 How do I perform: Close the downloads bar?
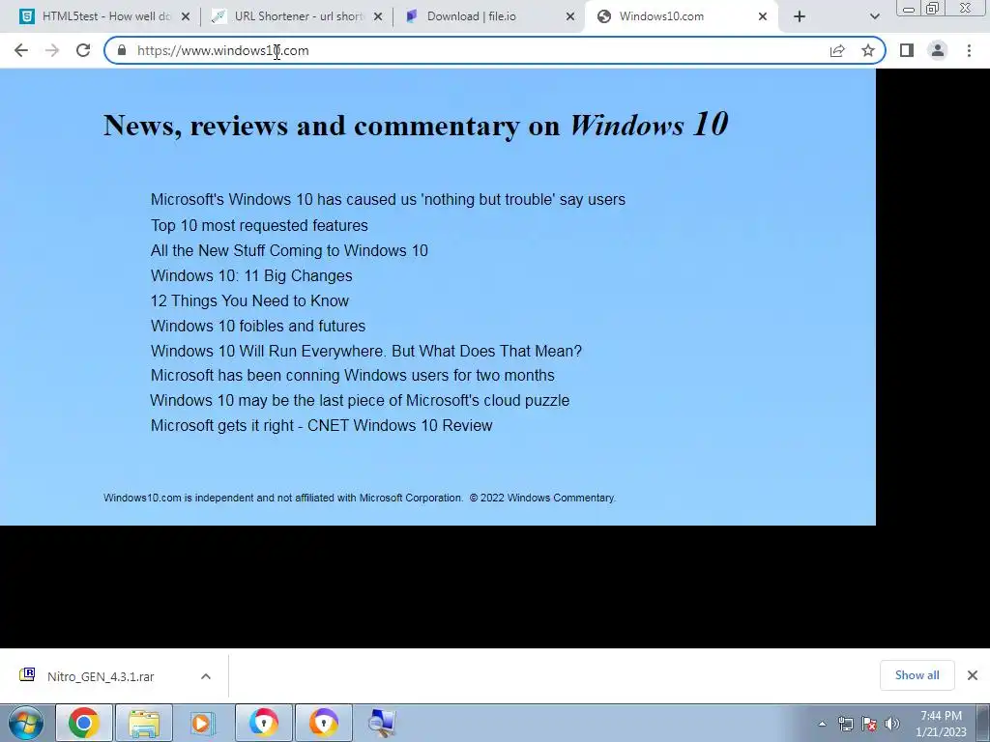coord(973,675)
